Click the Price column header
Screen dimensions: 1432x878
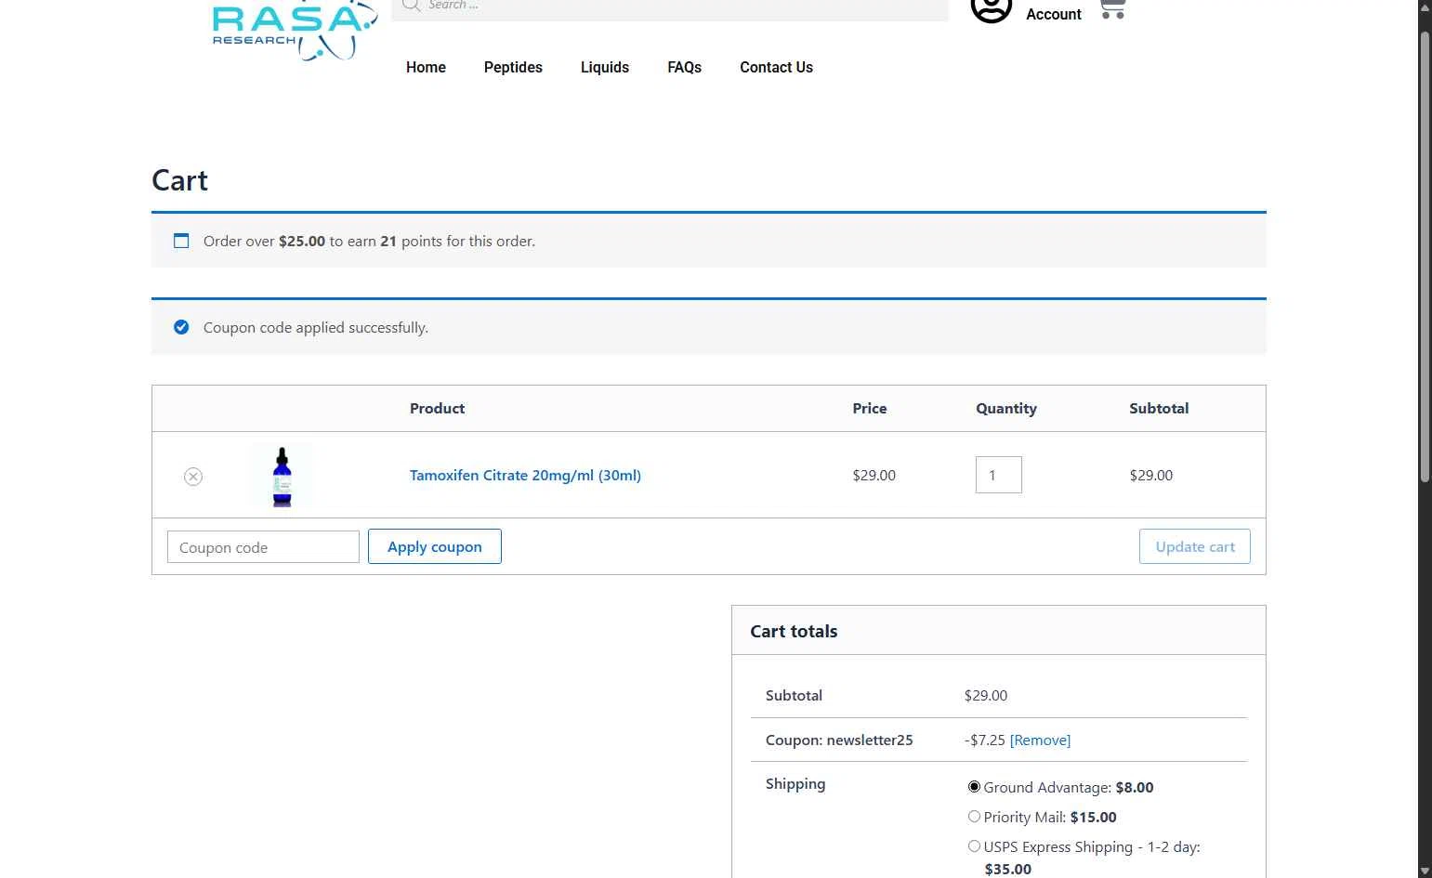click(x=870, y=408)
